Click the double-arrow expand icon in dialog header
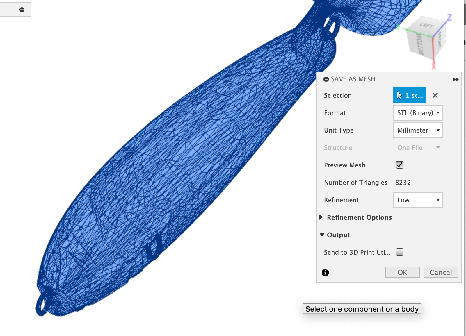This screenshot has width=466, height=336. (x=456, y=79)
